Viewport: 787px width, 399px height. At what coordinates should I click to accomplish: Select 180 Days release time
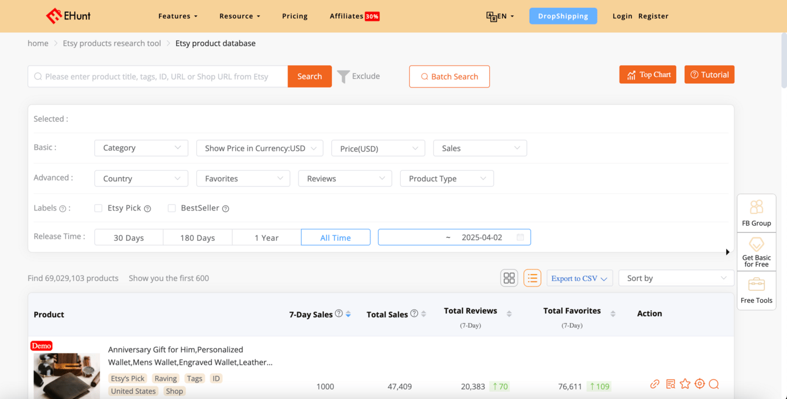click(x=197, y=237)
